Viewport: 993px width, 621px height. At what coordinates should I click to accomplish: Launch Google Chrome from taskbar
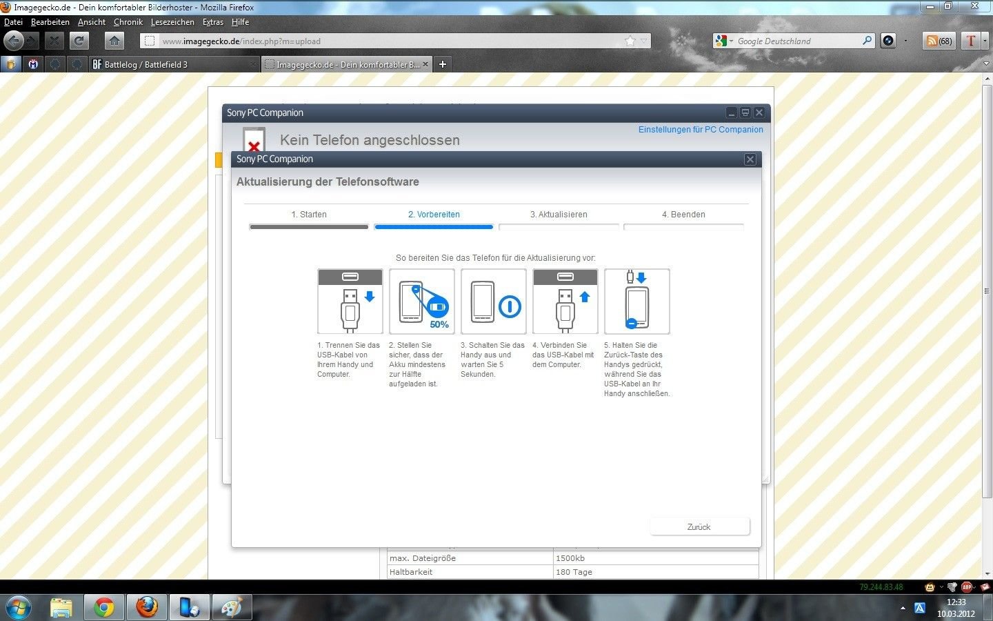point(104,607)
